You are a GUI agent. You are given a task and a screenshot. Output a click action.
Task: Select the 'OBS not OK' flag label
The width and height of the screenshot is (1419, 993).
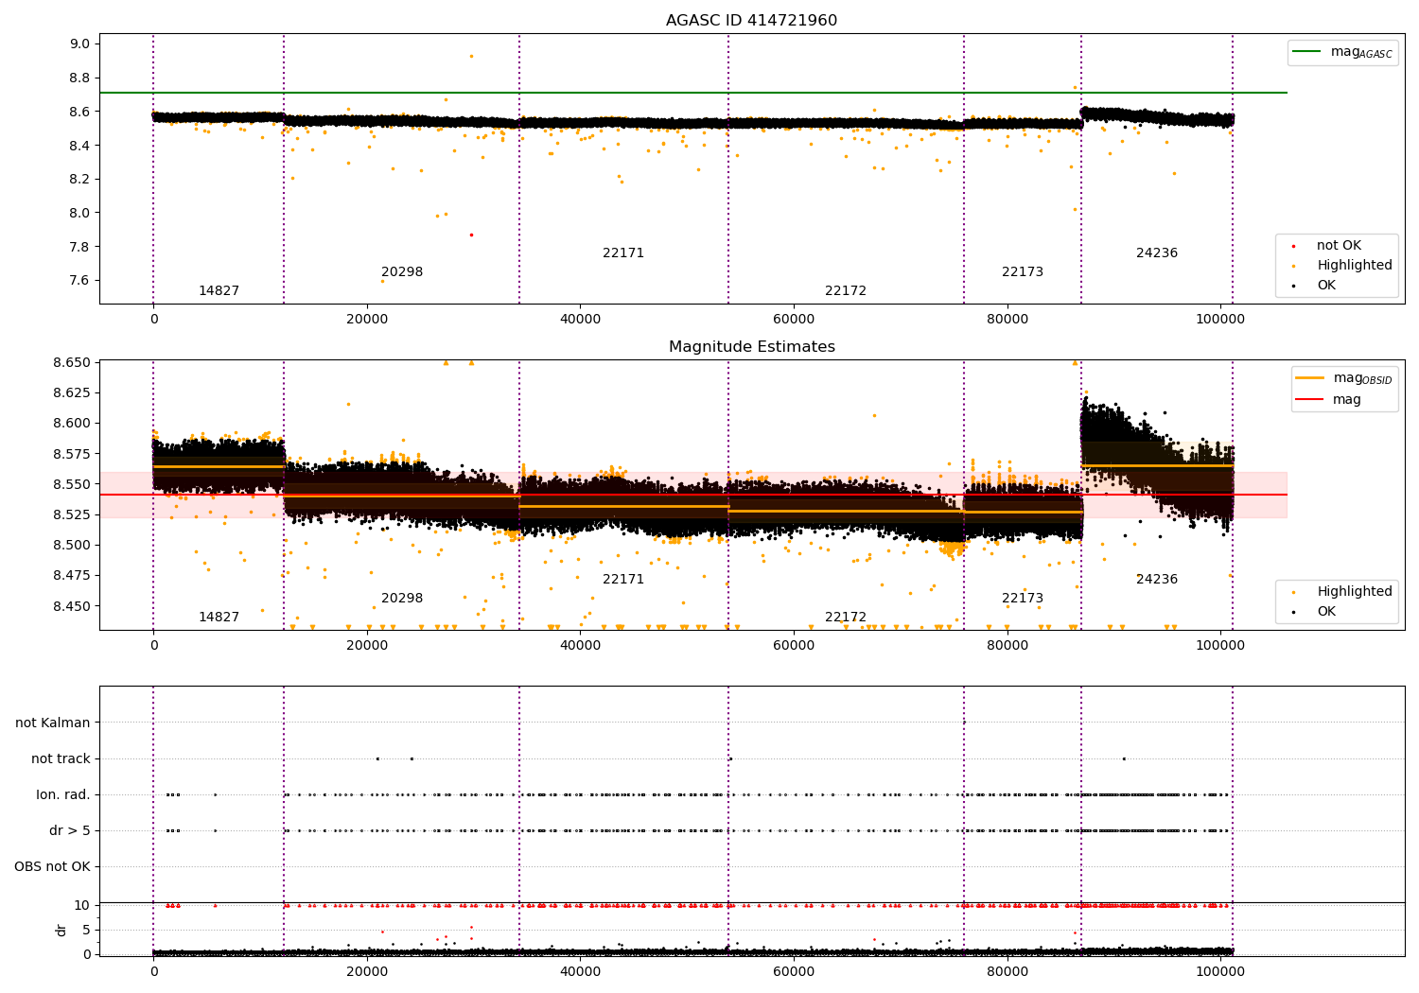pyautogui.click(x=53, y=867)
